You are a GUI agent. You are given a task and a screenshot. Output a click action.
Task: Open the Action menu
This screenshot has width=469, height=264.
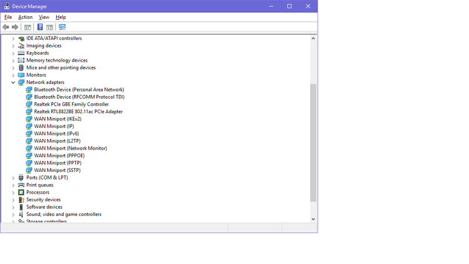tap(25, 18)
